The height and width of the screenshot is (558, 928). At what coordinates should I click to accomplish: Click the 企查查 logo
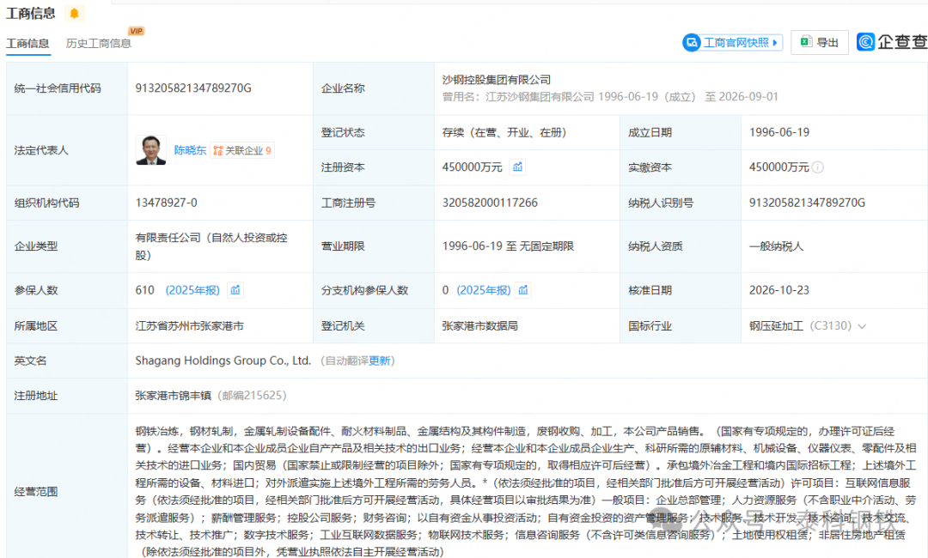point(892,42)
